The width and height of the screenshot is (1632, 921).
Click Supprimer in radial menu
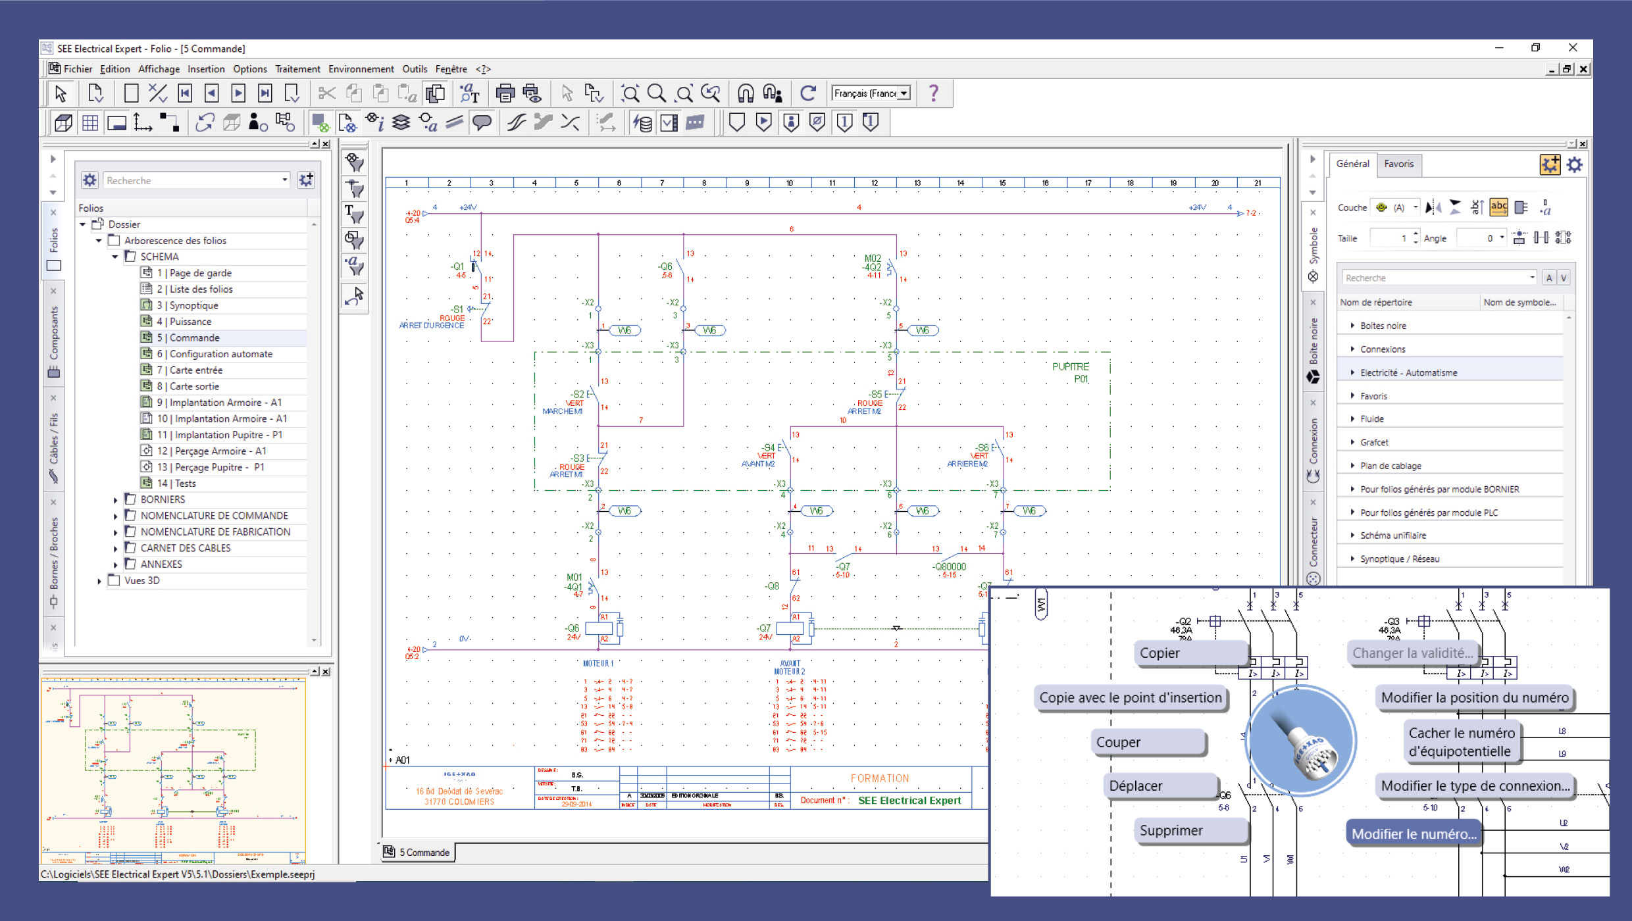tap(1190, 830)
